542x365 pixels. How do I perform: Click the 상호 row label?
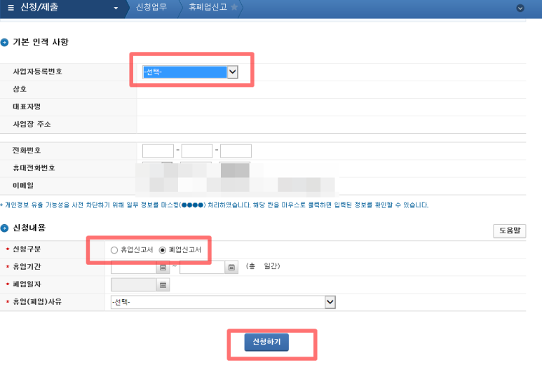20,89
